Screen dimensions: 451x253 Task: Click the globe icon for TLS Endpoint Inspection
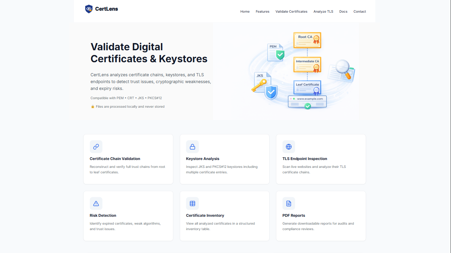point(289,147)
